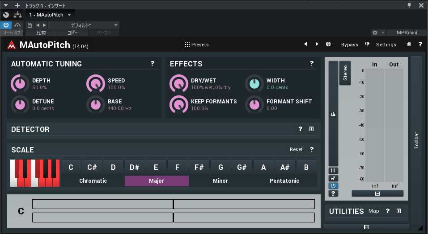The image size is (428, 234).
Task: Toggle the host plugin power button
Action: (x=6, y=25)
